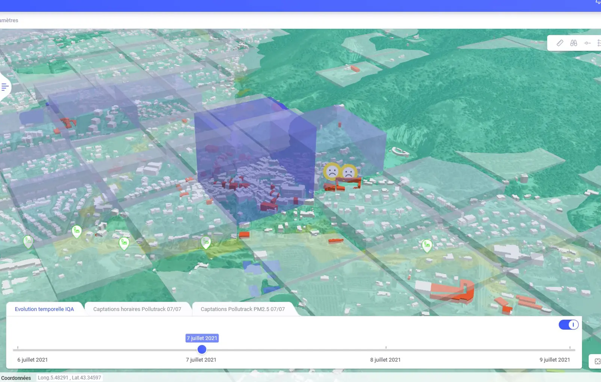
Task: Toggle the blue switch in timeline panel
Action: pyautogui.click(x=568, y=325)
